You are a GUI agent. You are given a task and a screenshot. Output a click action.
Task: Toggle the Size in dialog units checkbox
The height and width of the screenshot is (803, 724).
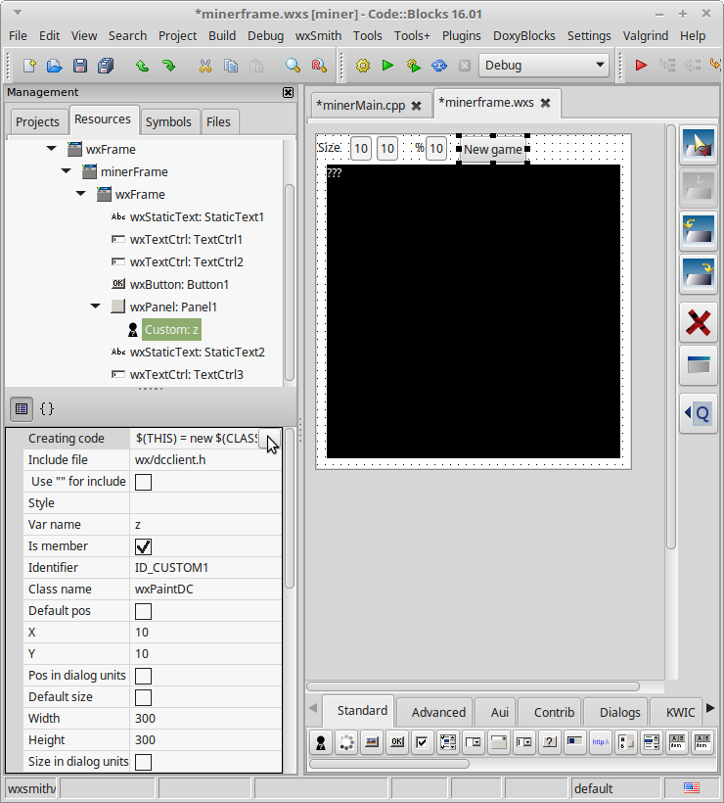coord(143,762)
